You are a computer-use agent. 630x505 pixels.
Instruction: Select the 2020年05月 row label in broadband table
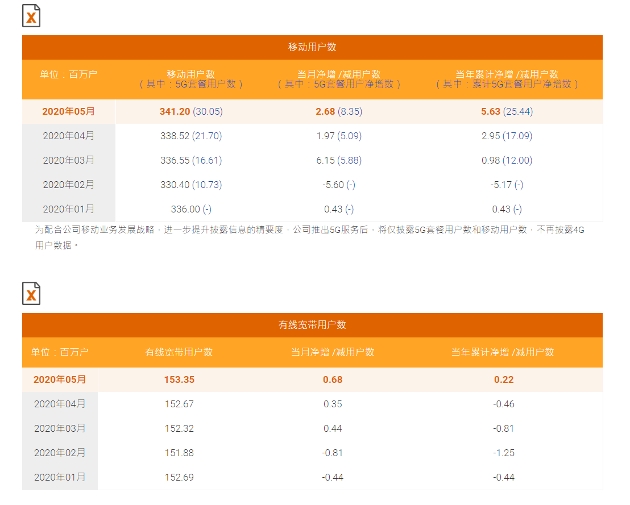tap(60, 379)
